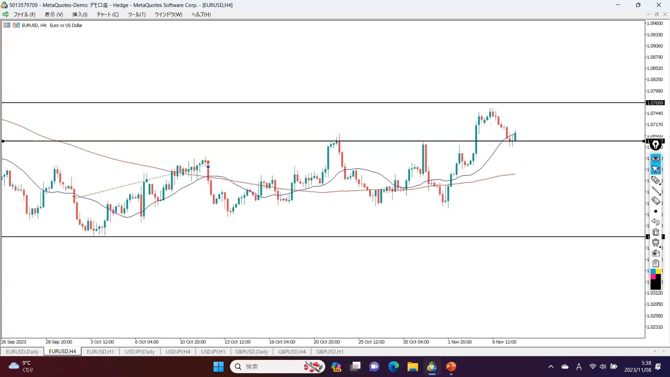Select the arrow cursor tool
This screenshot has height=377, width=670.
[655, 170]
